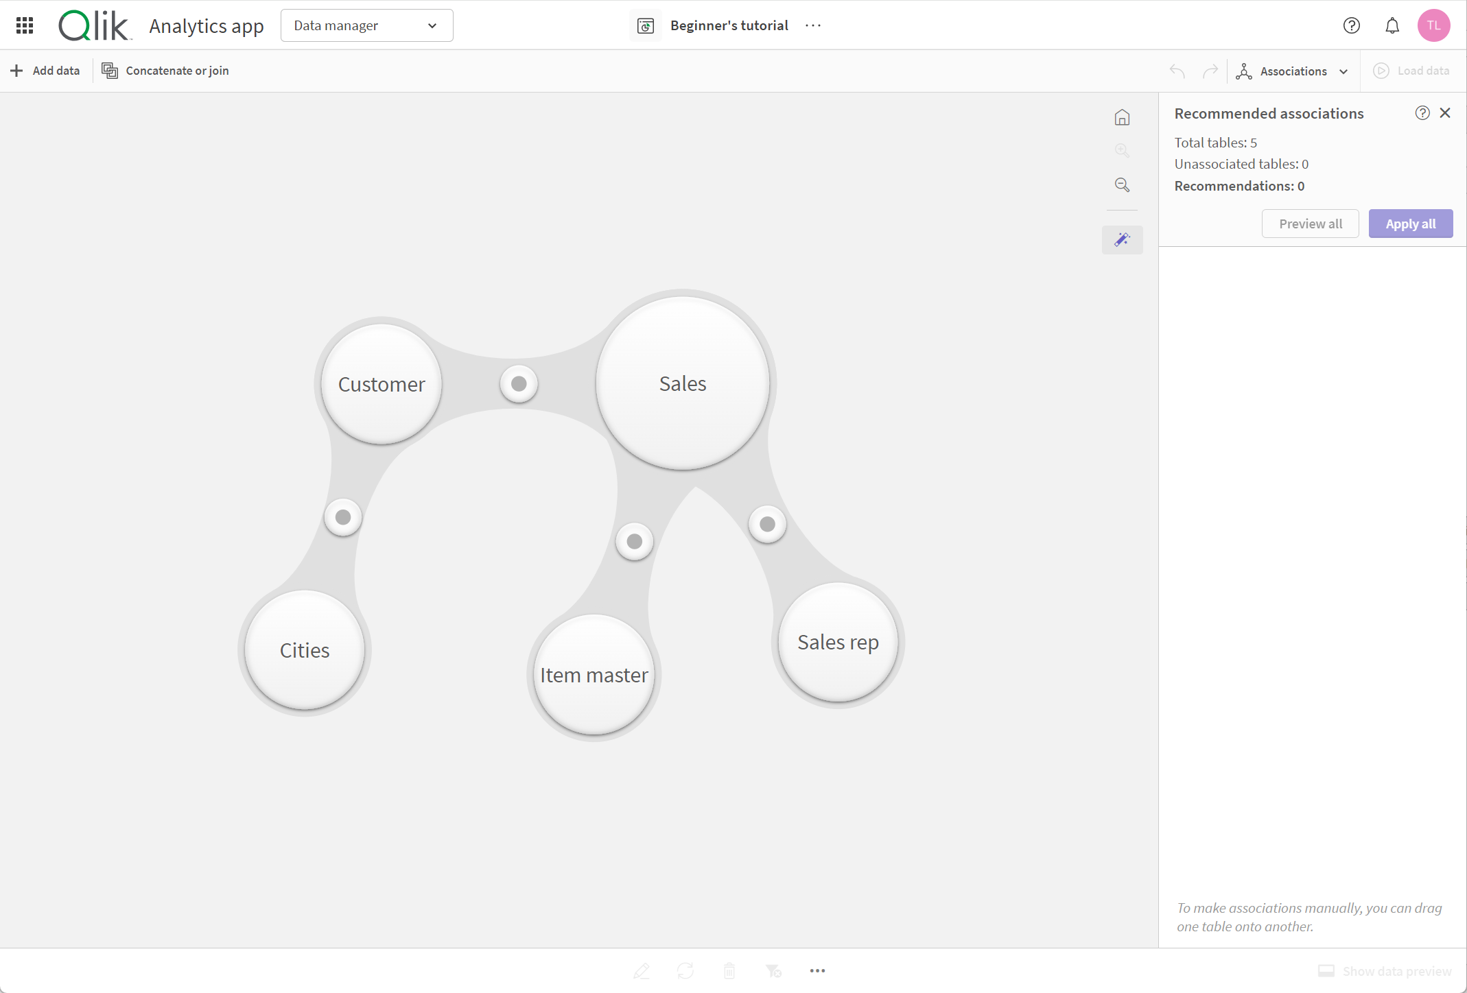Image resolution: width=1467 pixels, height=993 pixels.
Task: Select the Data manager menu item
Action: 365,25
